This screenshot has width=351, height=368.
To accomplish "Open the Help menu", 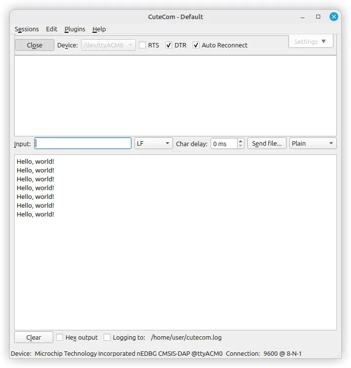I will (x=99, y=29).
